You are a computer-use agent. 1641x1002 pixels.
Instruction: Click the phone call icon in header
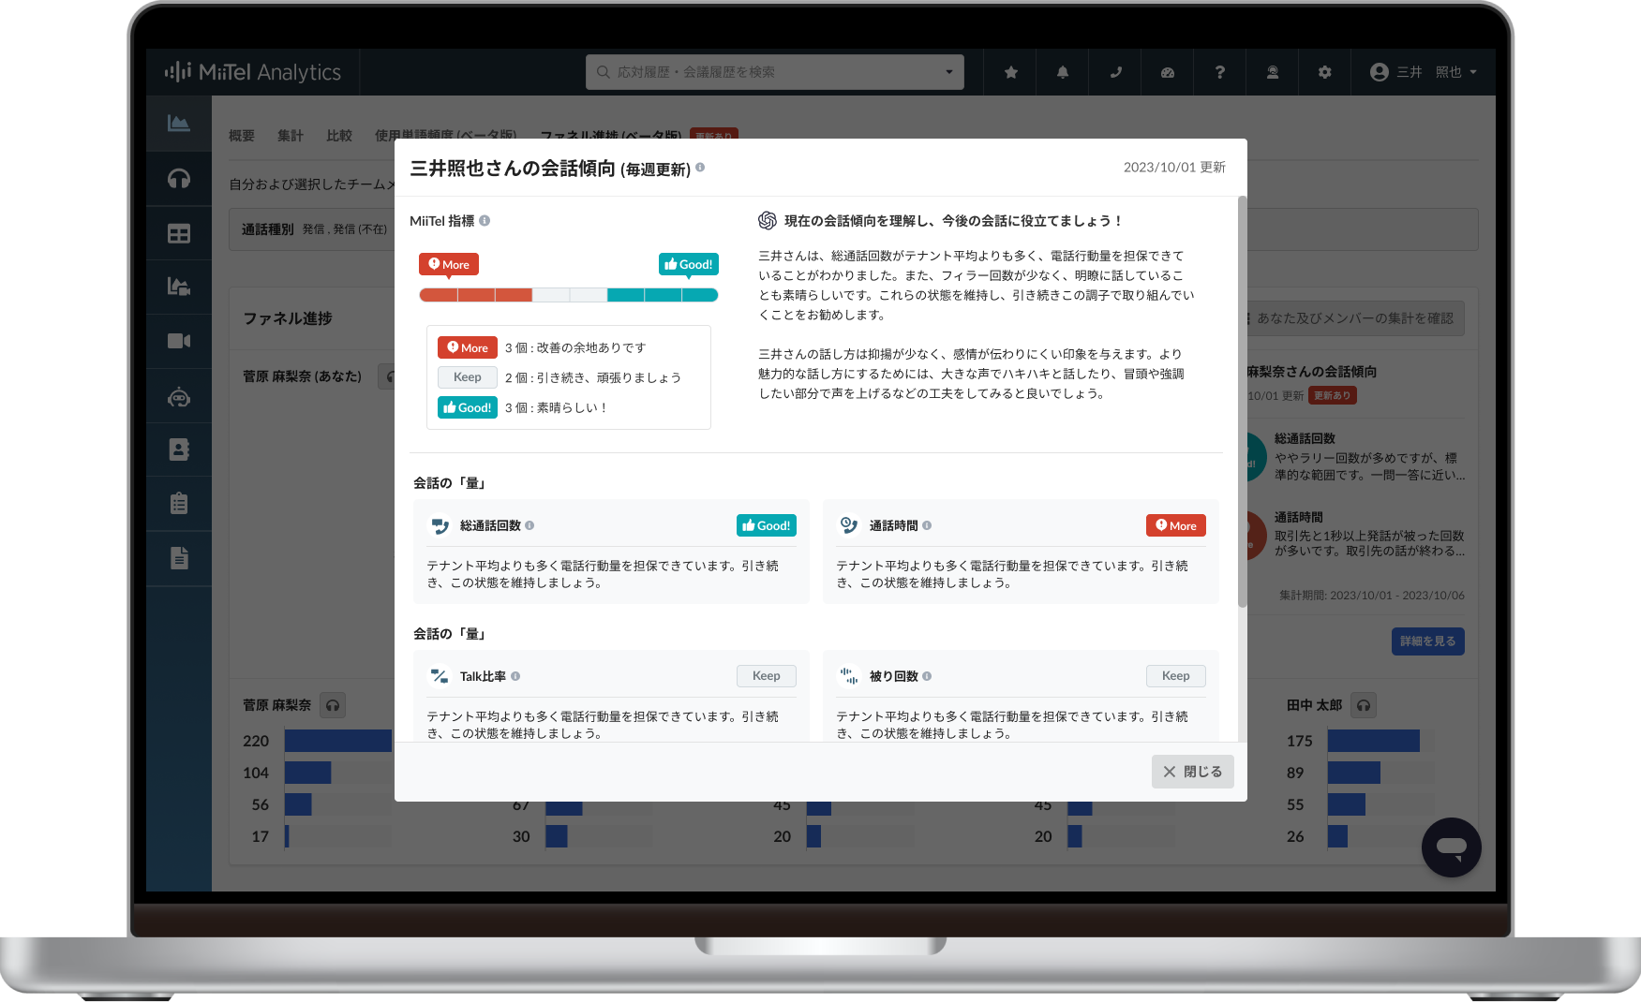(1115, 72)
